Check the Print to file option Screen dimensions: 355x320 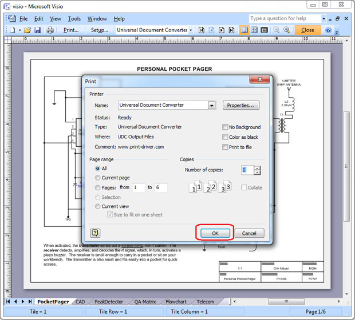[225, 147]
